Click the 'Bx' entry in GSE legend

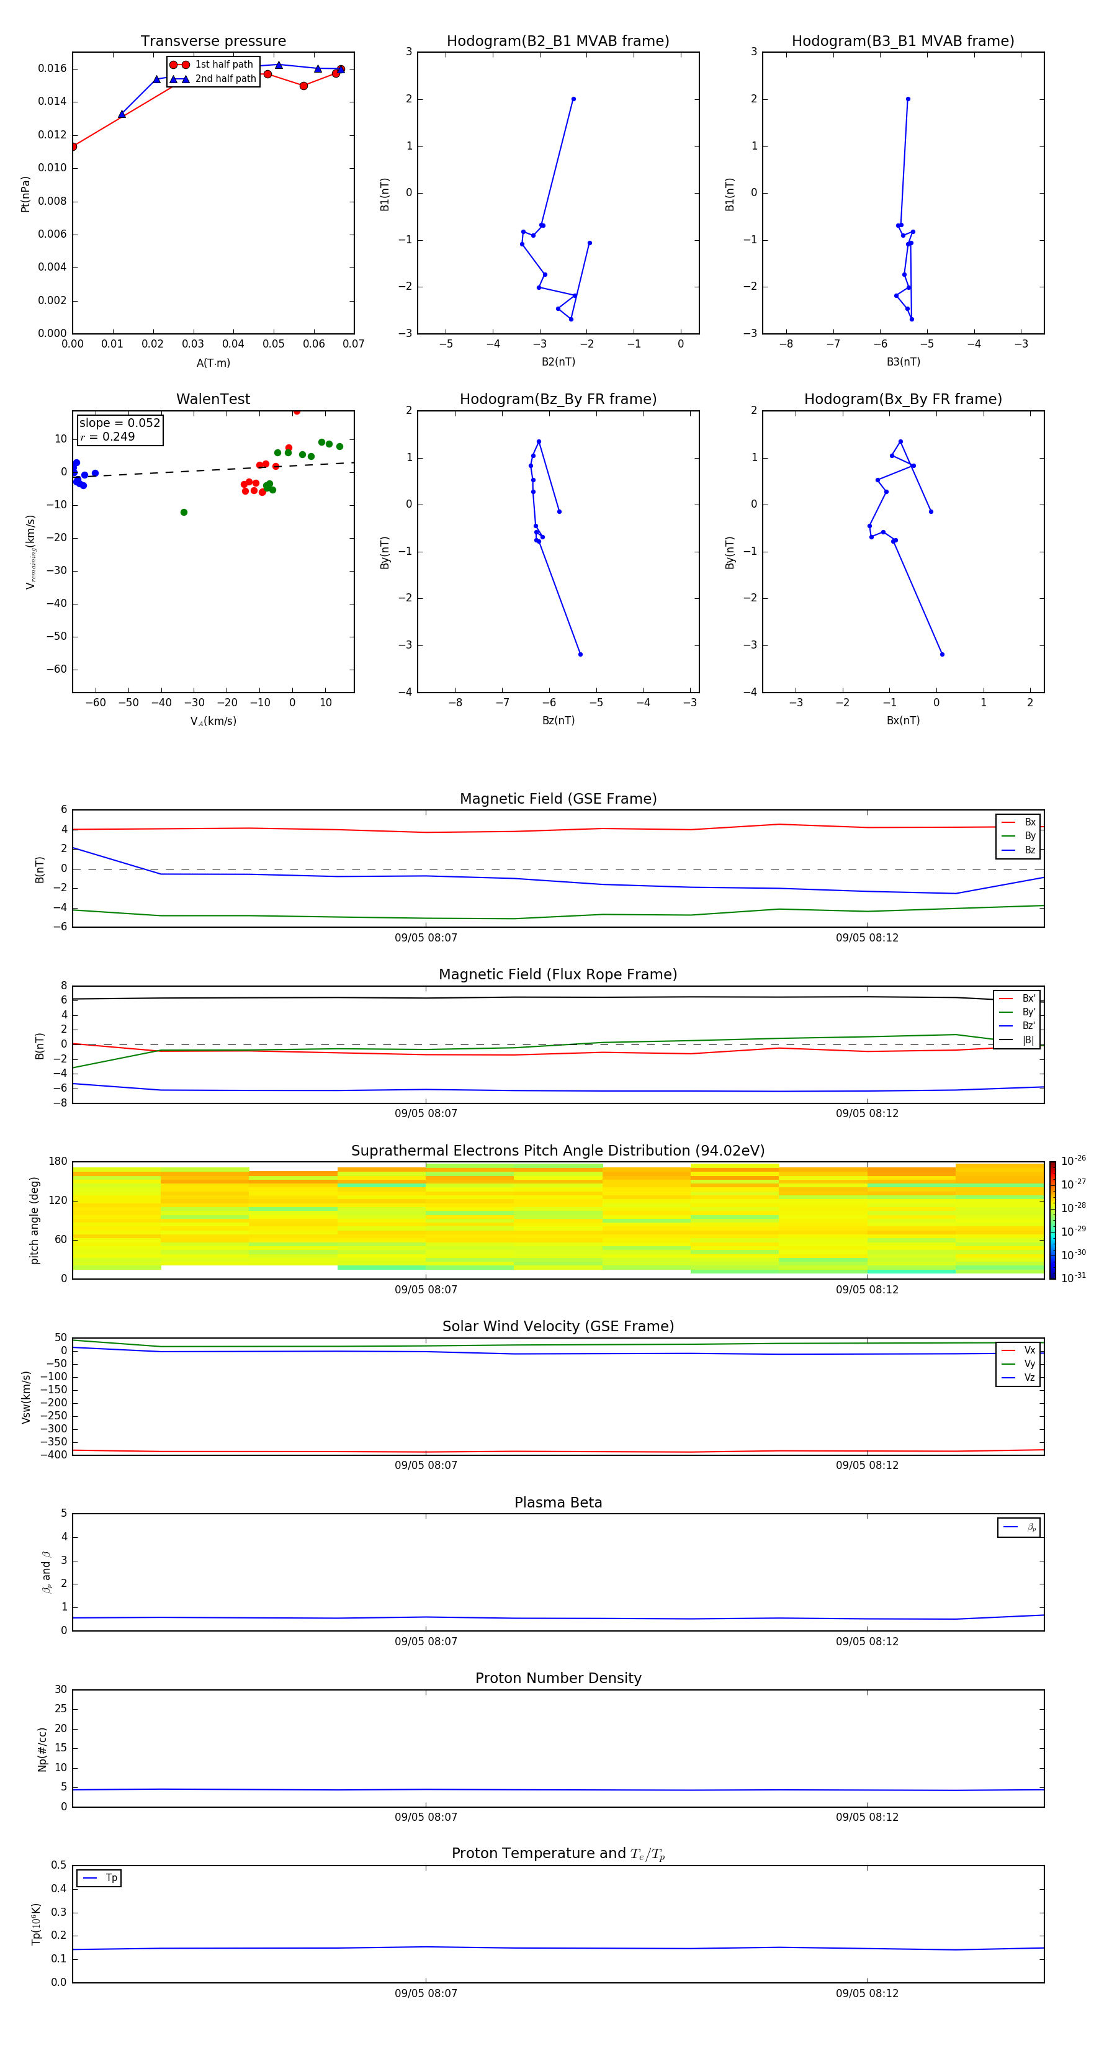click(x=1018, y=822)
